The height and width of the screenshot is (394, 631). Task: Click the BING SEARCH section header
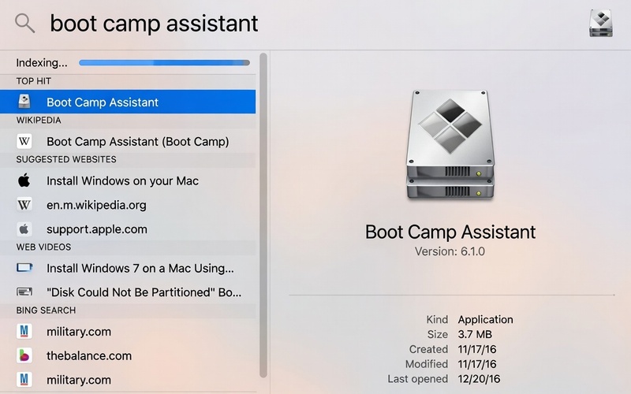click(x=46, y=310)
